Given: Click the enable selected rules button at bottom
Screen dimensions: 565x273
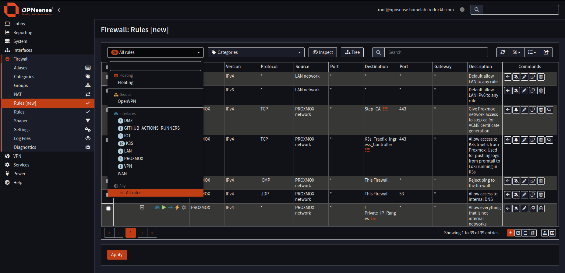Looking at the screenshot, I should click(518, 233).
